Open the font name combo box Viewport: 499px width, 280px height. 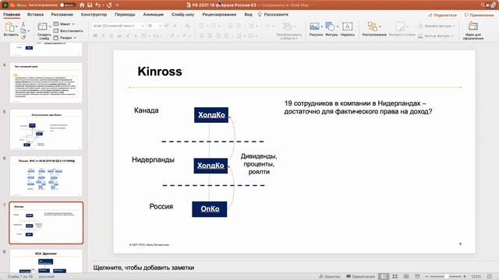tap(119, 26)
